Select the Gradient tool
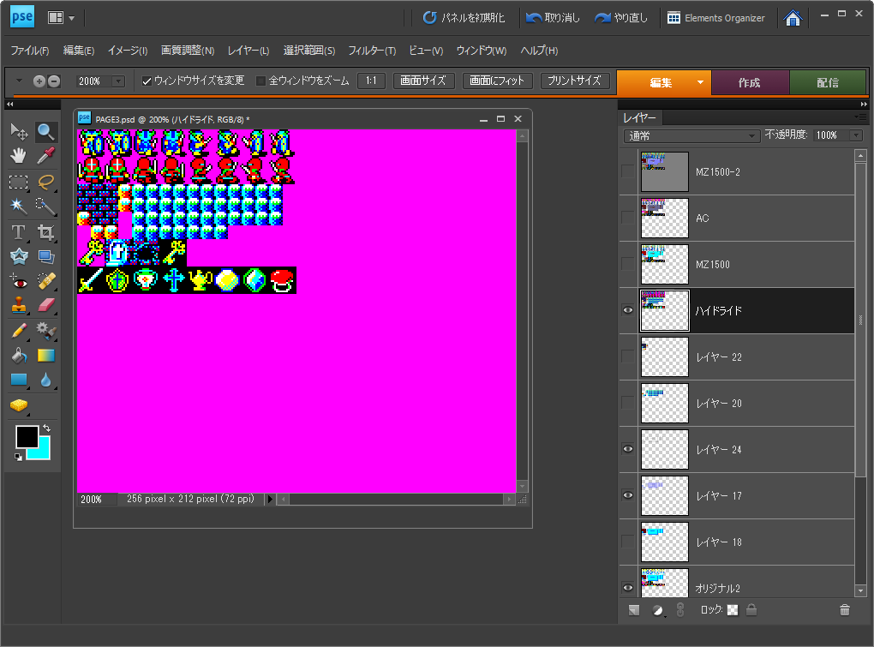Image resolution: width=874 pixels, height=647 pixels. click(45, 356)
